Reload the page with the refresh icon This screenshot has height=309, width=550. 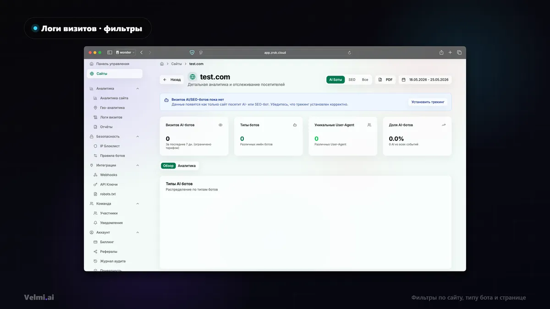(x=350, y=53)
